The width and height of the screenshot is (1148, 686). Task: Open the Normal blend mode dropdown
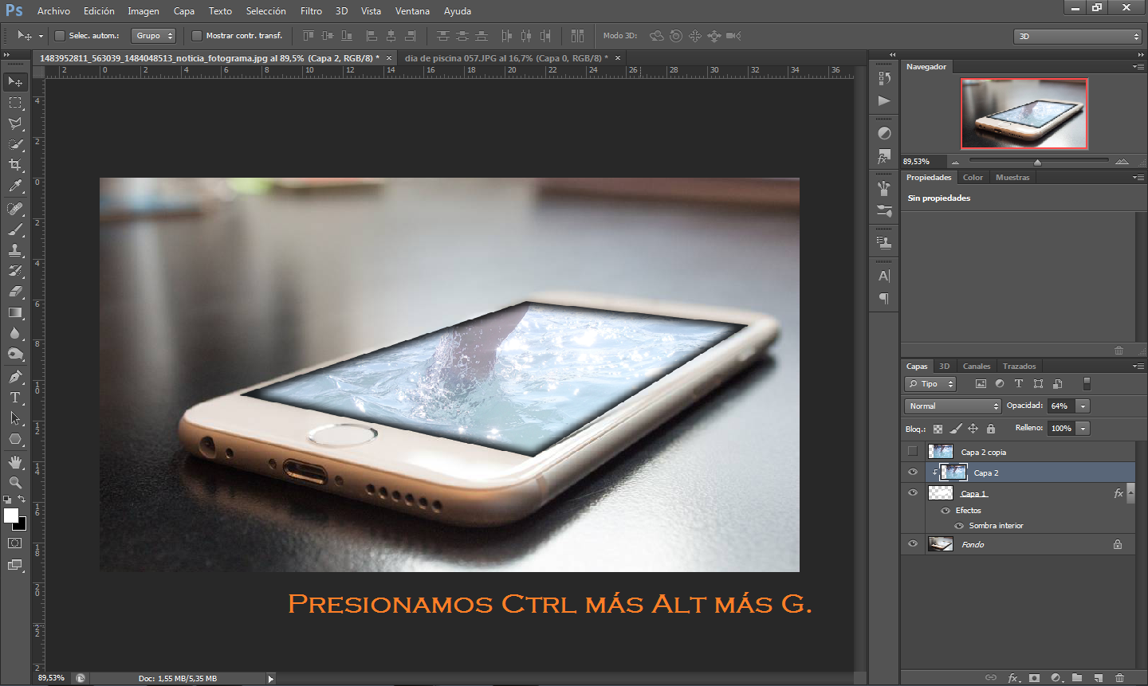[x=953, y=406]
